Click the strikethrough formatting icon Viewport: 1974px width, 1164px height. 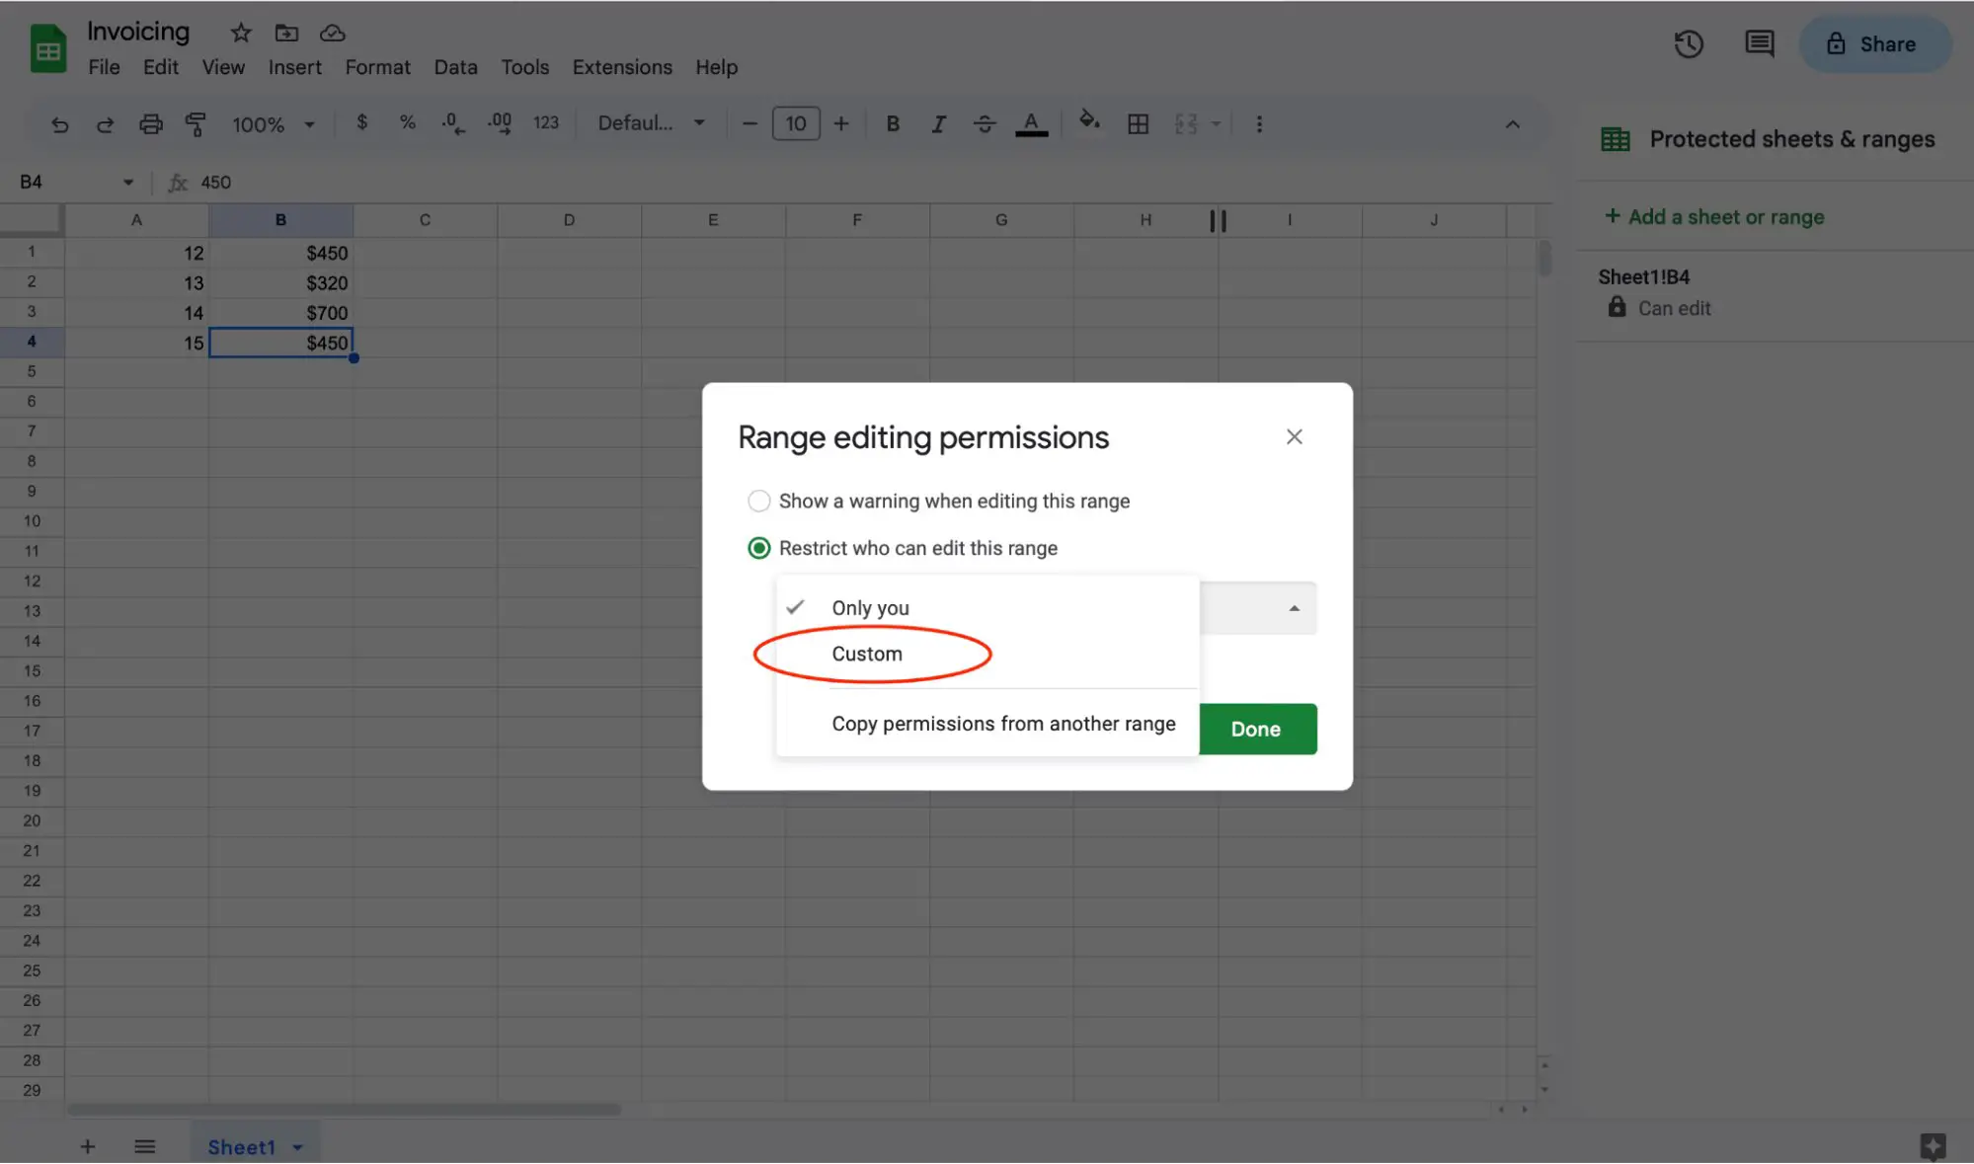click(983, 123)
